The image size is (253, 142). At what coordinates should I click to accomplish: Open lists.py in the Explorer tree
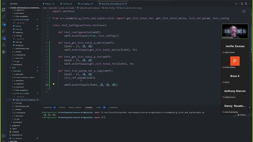[x=24, y=26]
